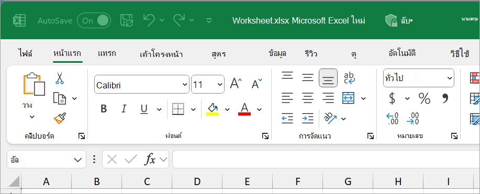Expand the Merge and Center options arrow
This screenshot has width=480, height=194.
pyautogui.click(x=363, y=98)
